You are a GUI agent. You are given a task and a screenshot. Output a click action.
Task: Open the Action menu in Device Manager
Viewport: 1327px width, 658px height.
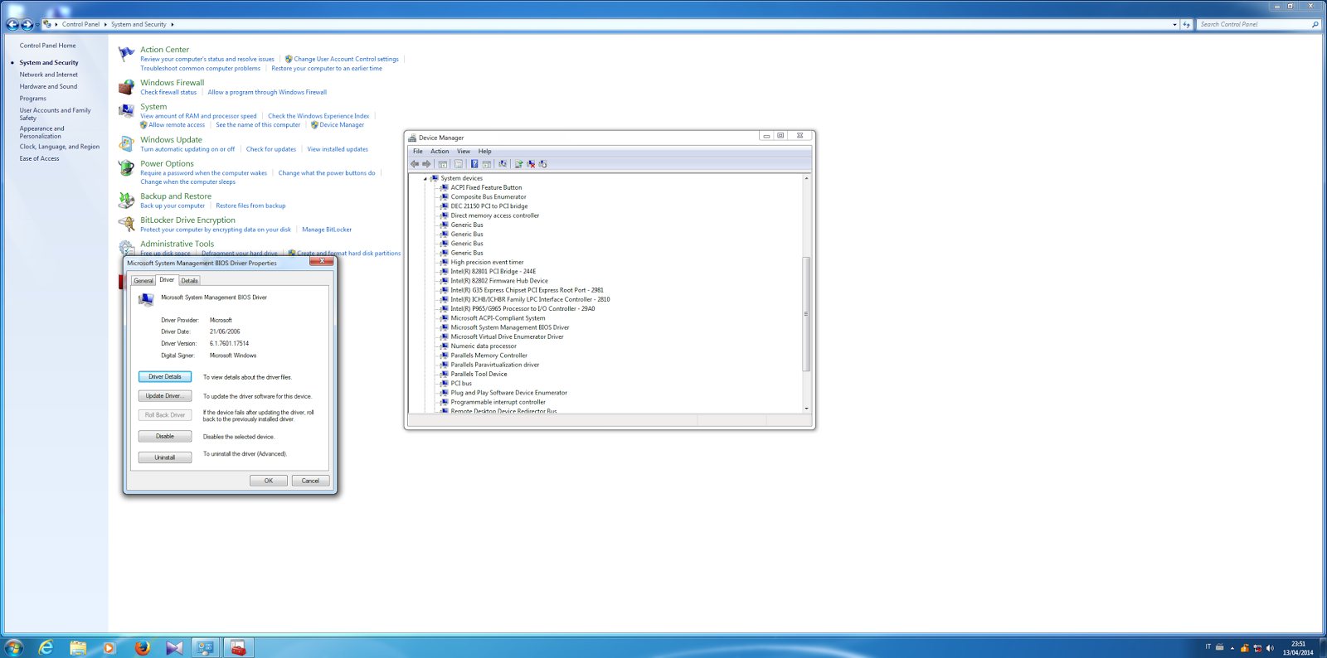(x=440, y=152)
